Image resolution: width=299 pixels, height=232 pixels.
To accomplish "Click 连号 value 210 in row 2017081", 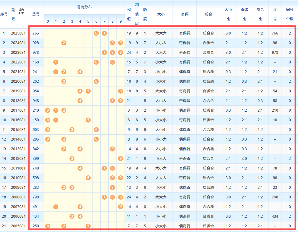I will click(x=275, y=110).
